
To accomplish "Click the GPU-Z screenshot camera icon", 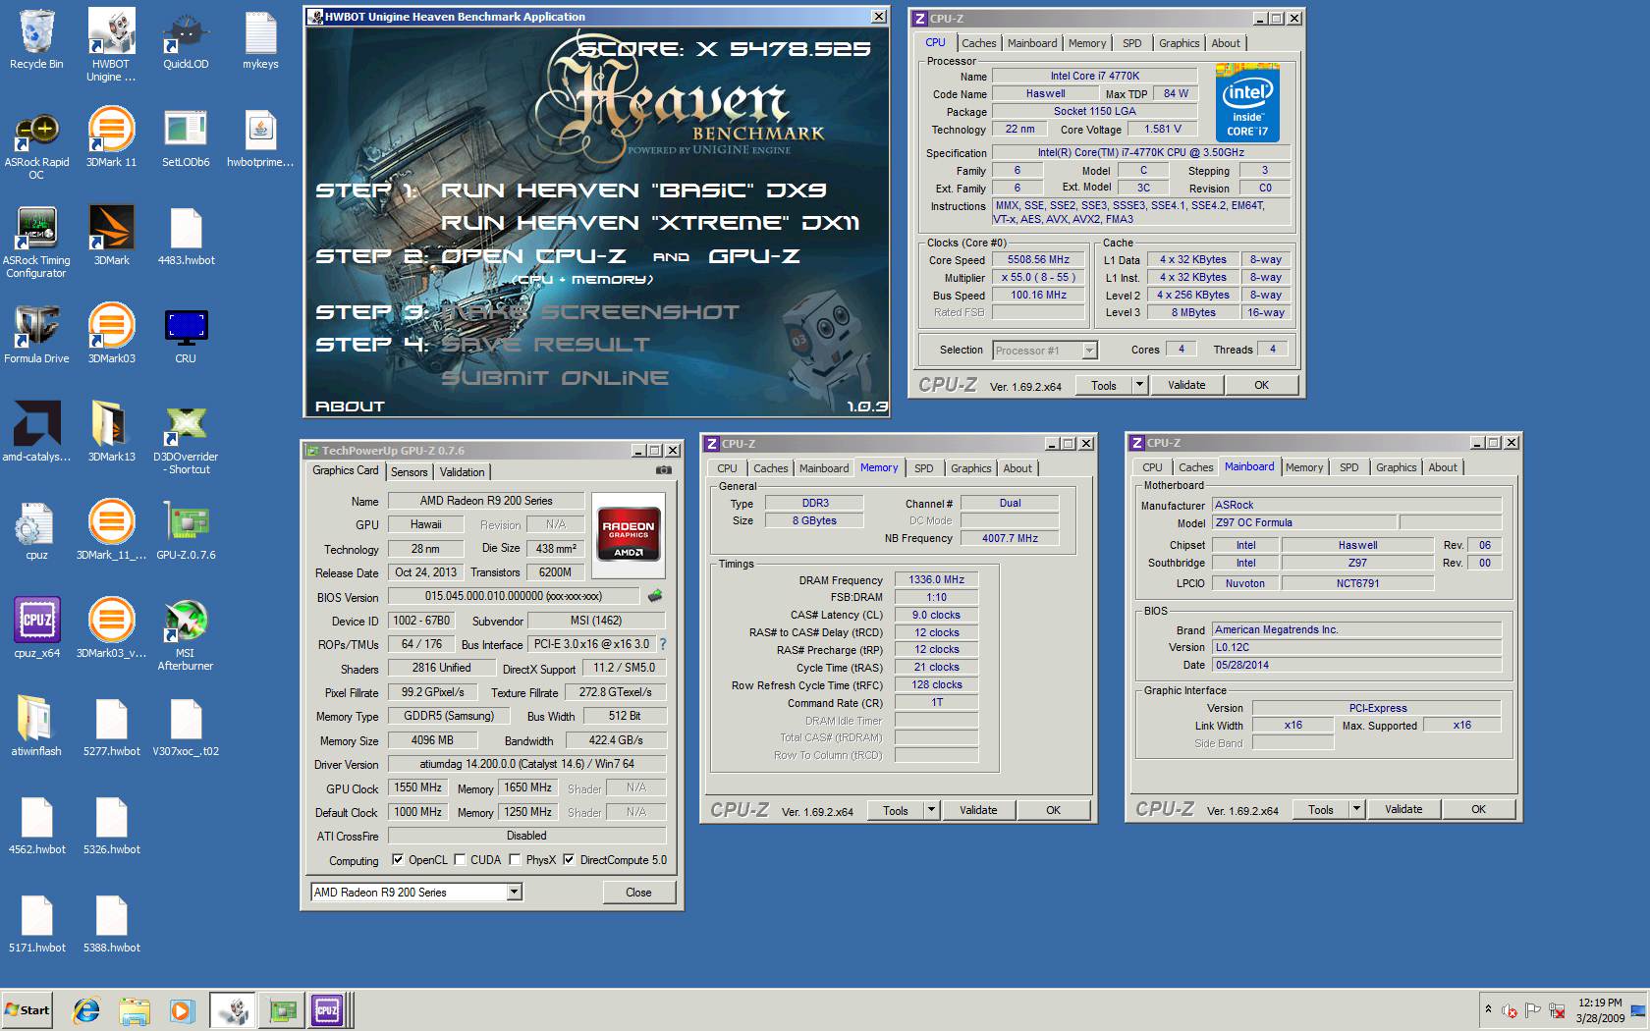I will click(664, 470).
